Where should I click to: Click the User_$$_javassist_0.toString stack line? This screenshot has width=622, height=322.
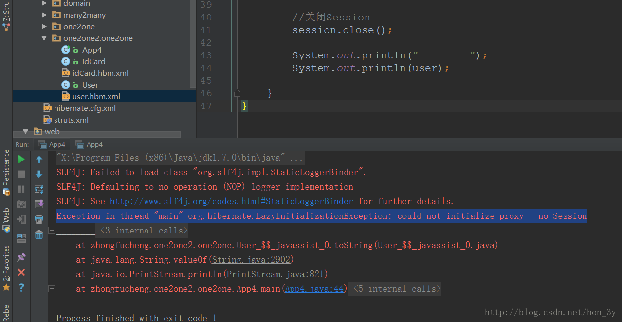tap(287, 245)
